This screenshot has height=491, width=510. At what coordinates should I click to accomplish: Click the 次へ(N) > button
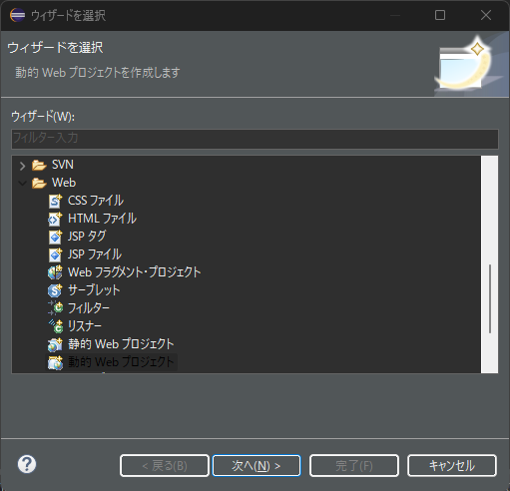(256, 466)
